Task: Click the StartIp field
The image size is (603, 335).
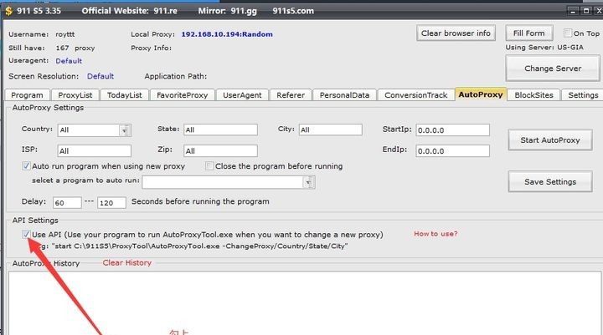Action: pyautogui.click(x=452, y=130)
